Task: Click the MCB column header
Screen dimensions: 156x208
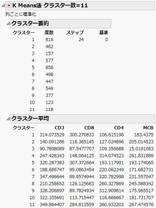Action: click(x=148, y=128)
